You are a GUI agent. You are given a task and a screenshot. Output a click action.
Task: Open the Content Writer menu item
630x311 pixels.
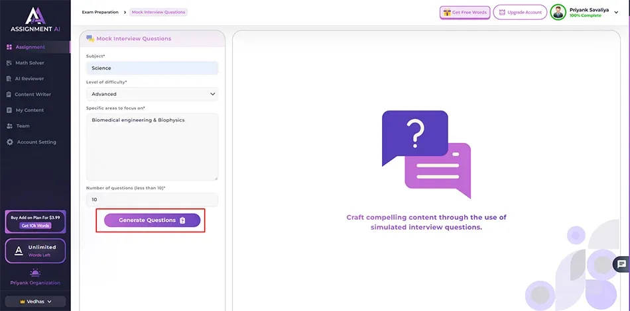pyautogui.click(x=32, y=95)
